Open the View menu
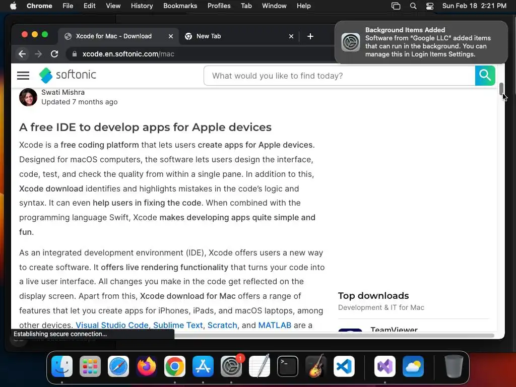This screenshot has height=387, width=516. (x=113, y=6)
